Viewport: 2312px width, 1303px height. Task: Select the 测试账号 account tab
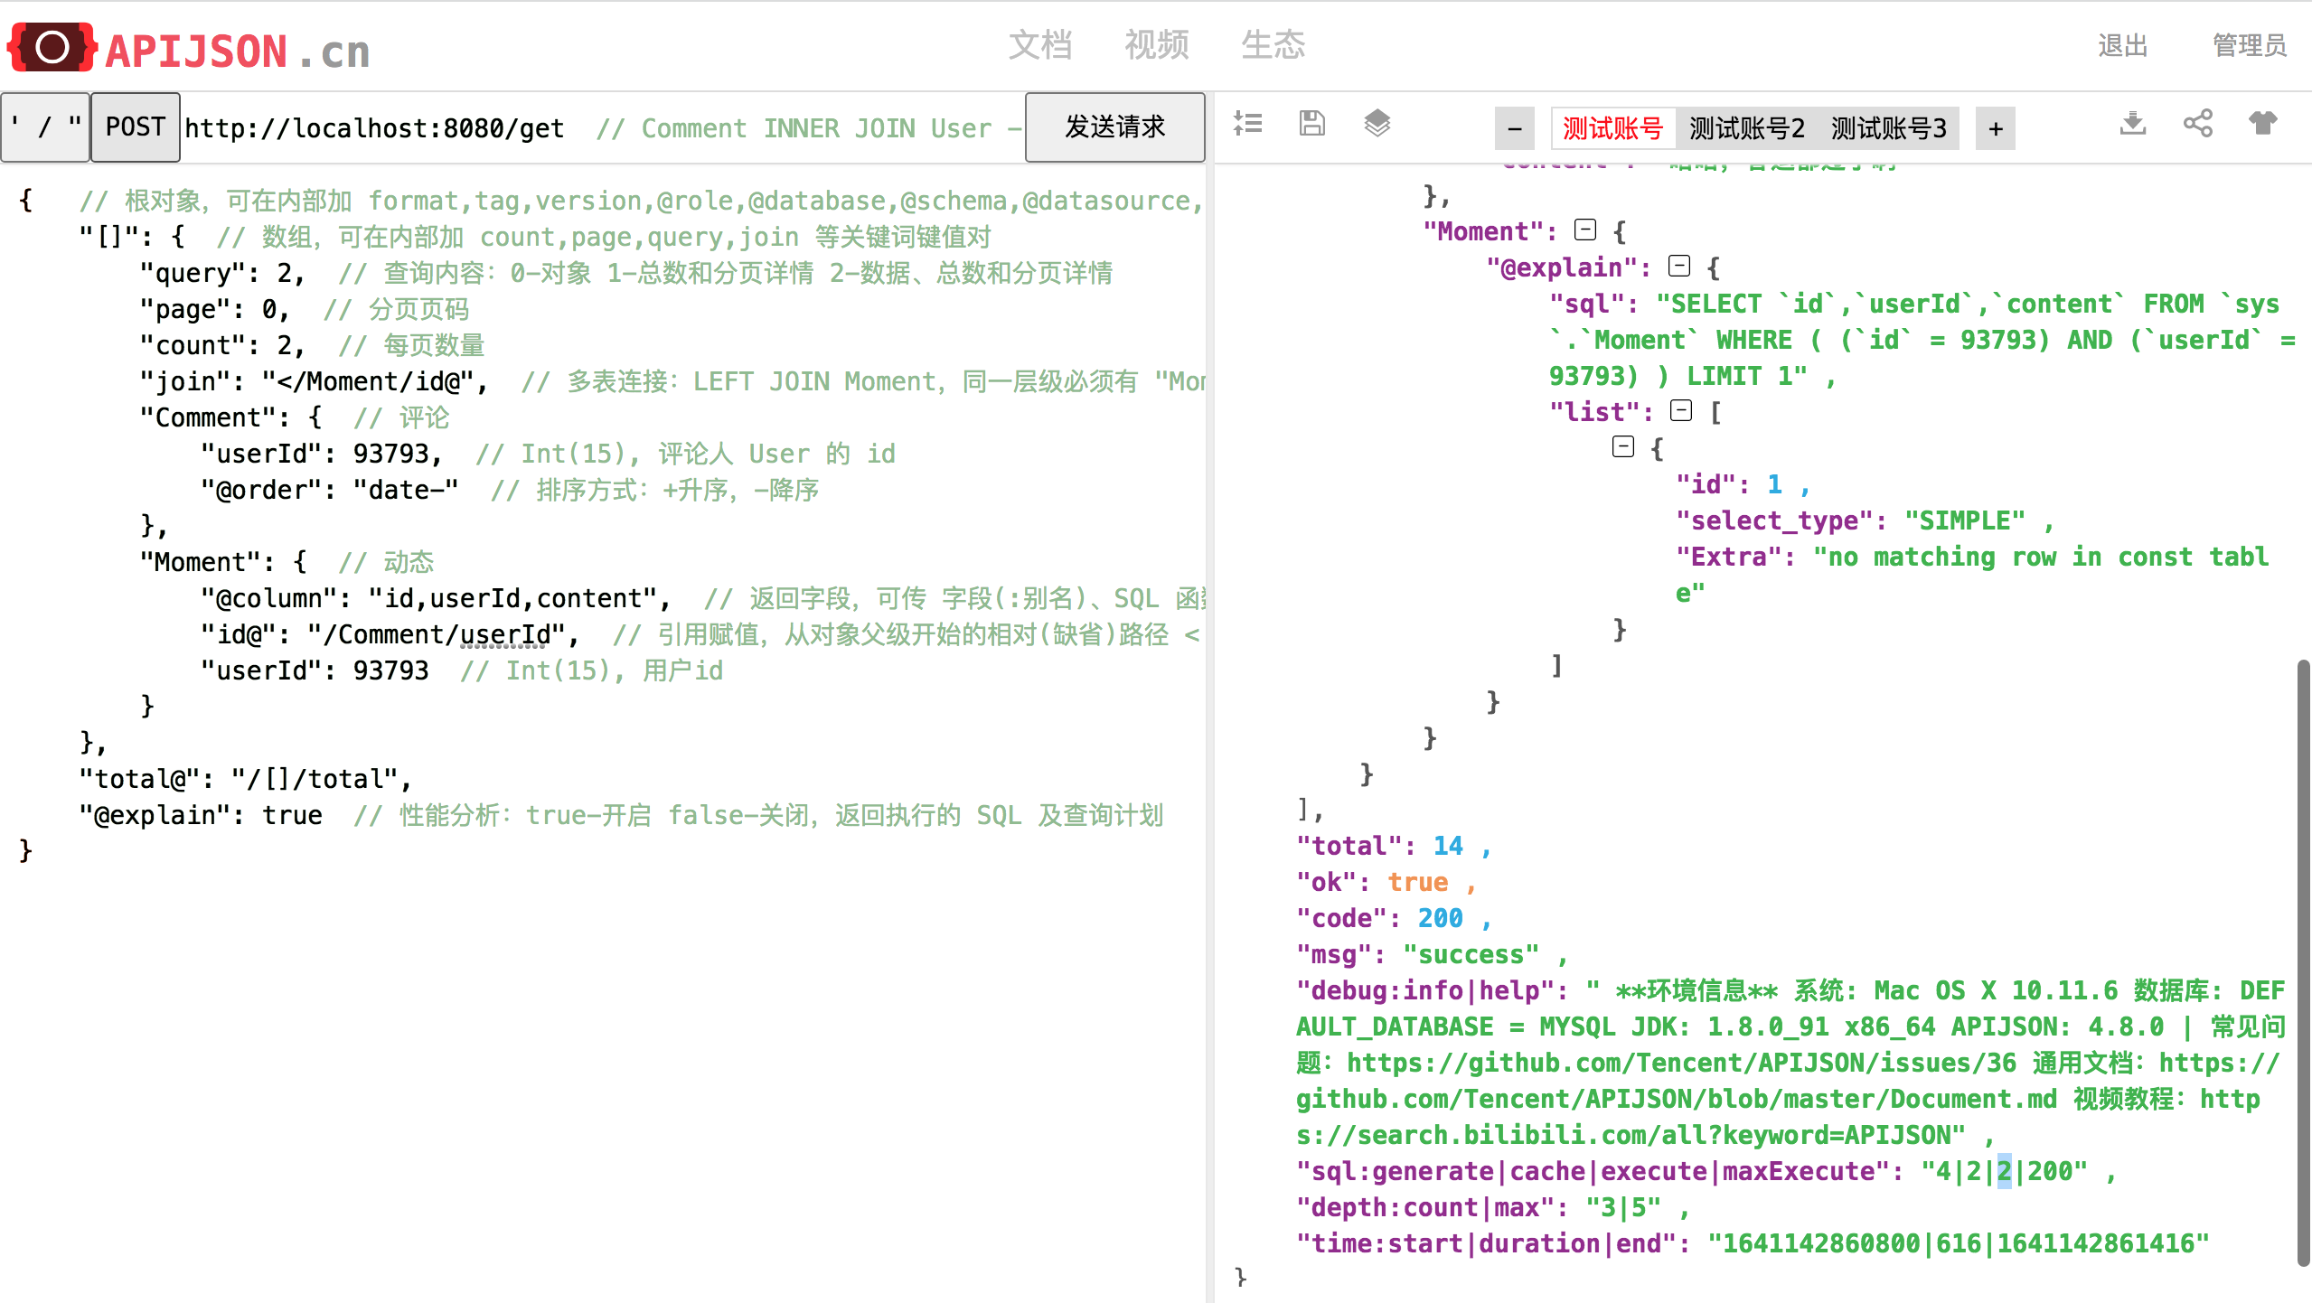(1612, 129)
